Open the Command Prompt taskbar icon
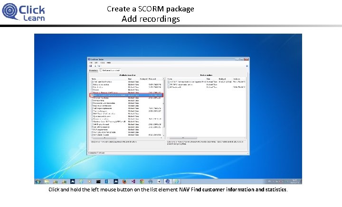 click(98, 181)
